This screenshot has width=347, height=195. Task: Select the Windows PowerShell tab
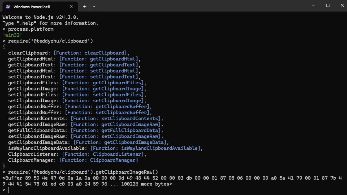coord(40,7)
